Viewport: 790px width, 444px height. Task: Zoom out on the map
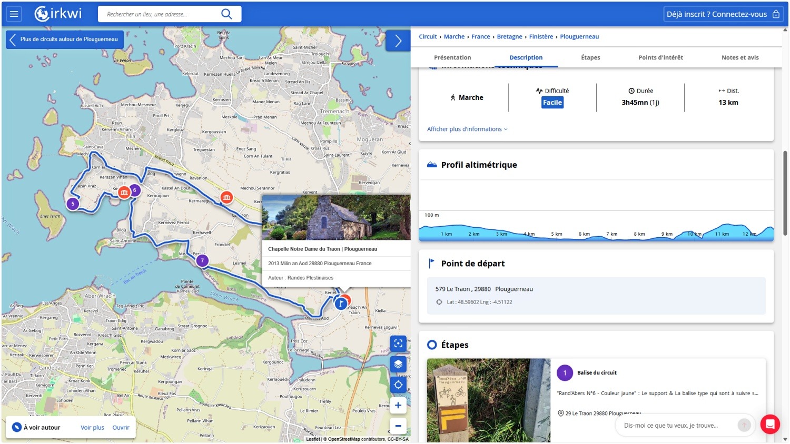(398, 426)
